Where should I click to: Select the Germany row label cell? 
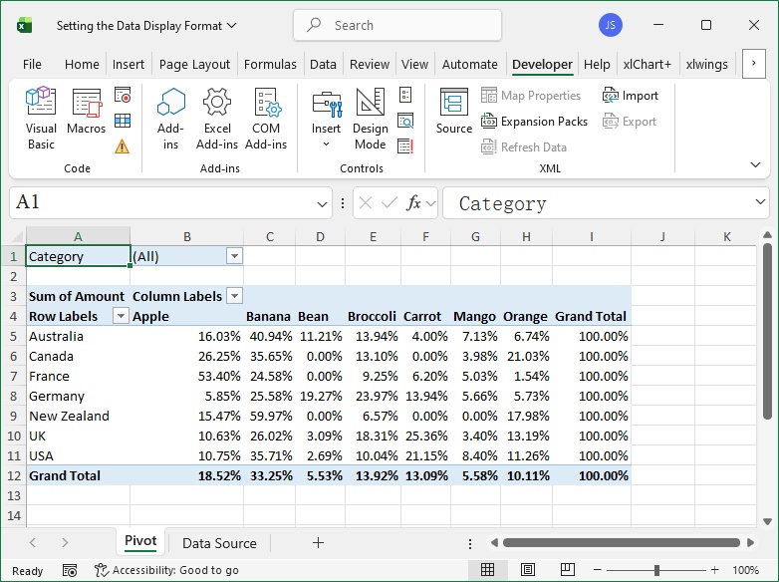pos(78,396)
